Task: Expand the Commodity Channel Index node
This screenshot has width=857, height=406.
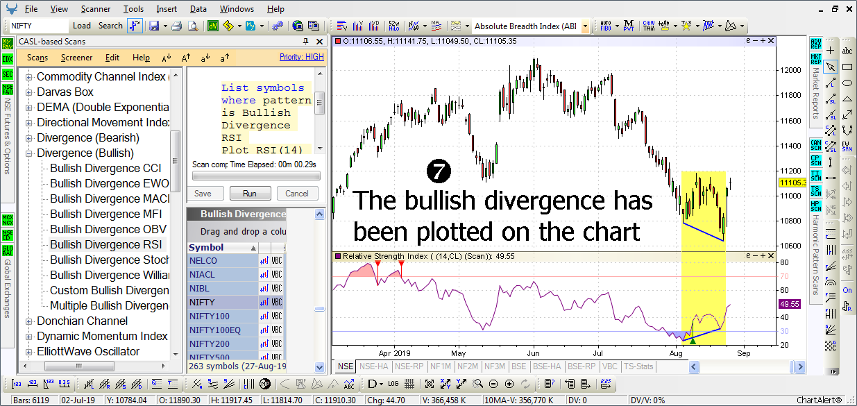Action: 29,77
